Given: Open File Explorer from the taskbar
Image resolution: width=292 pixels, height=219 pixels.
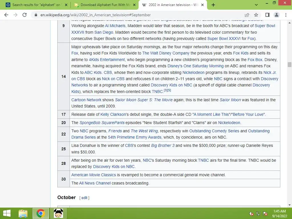Looking at the screenshot, I should 23,213.
